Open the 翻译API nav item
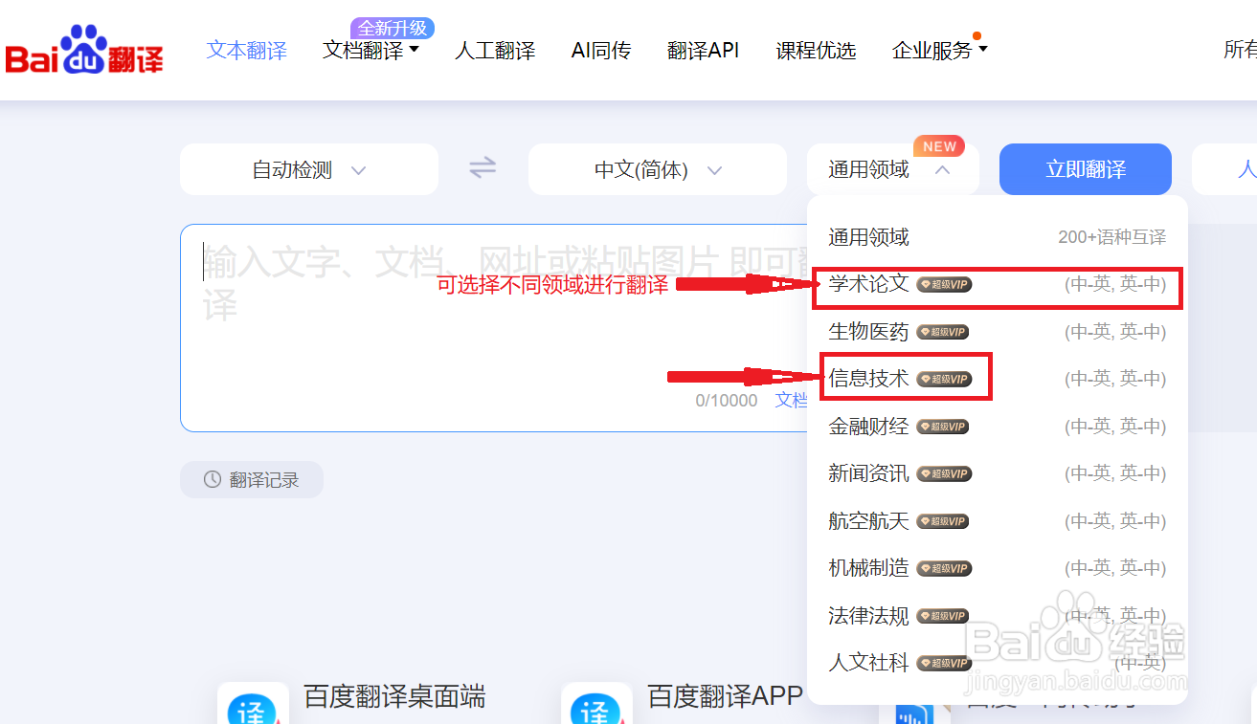This screenshot has height=724, width=1257. point(704,51)
